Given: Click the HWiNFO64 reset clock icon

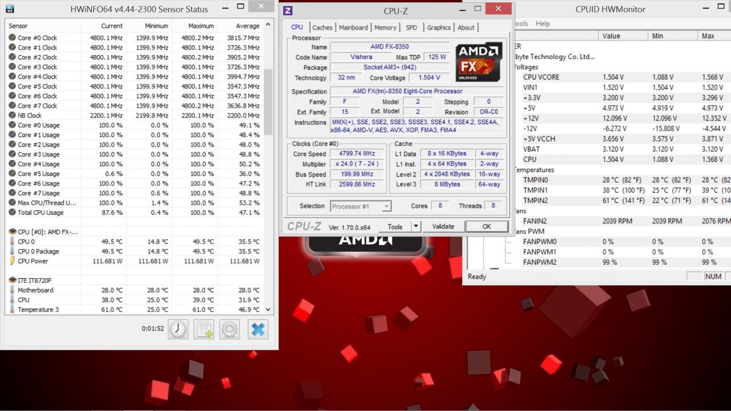Looking at the screenshot, I should click(178, 329).
